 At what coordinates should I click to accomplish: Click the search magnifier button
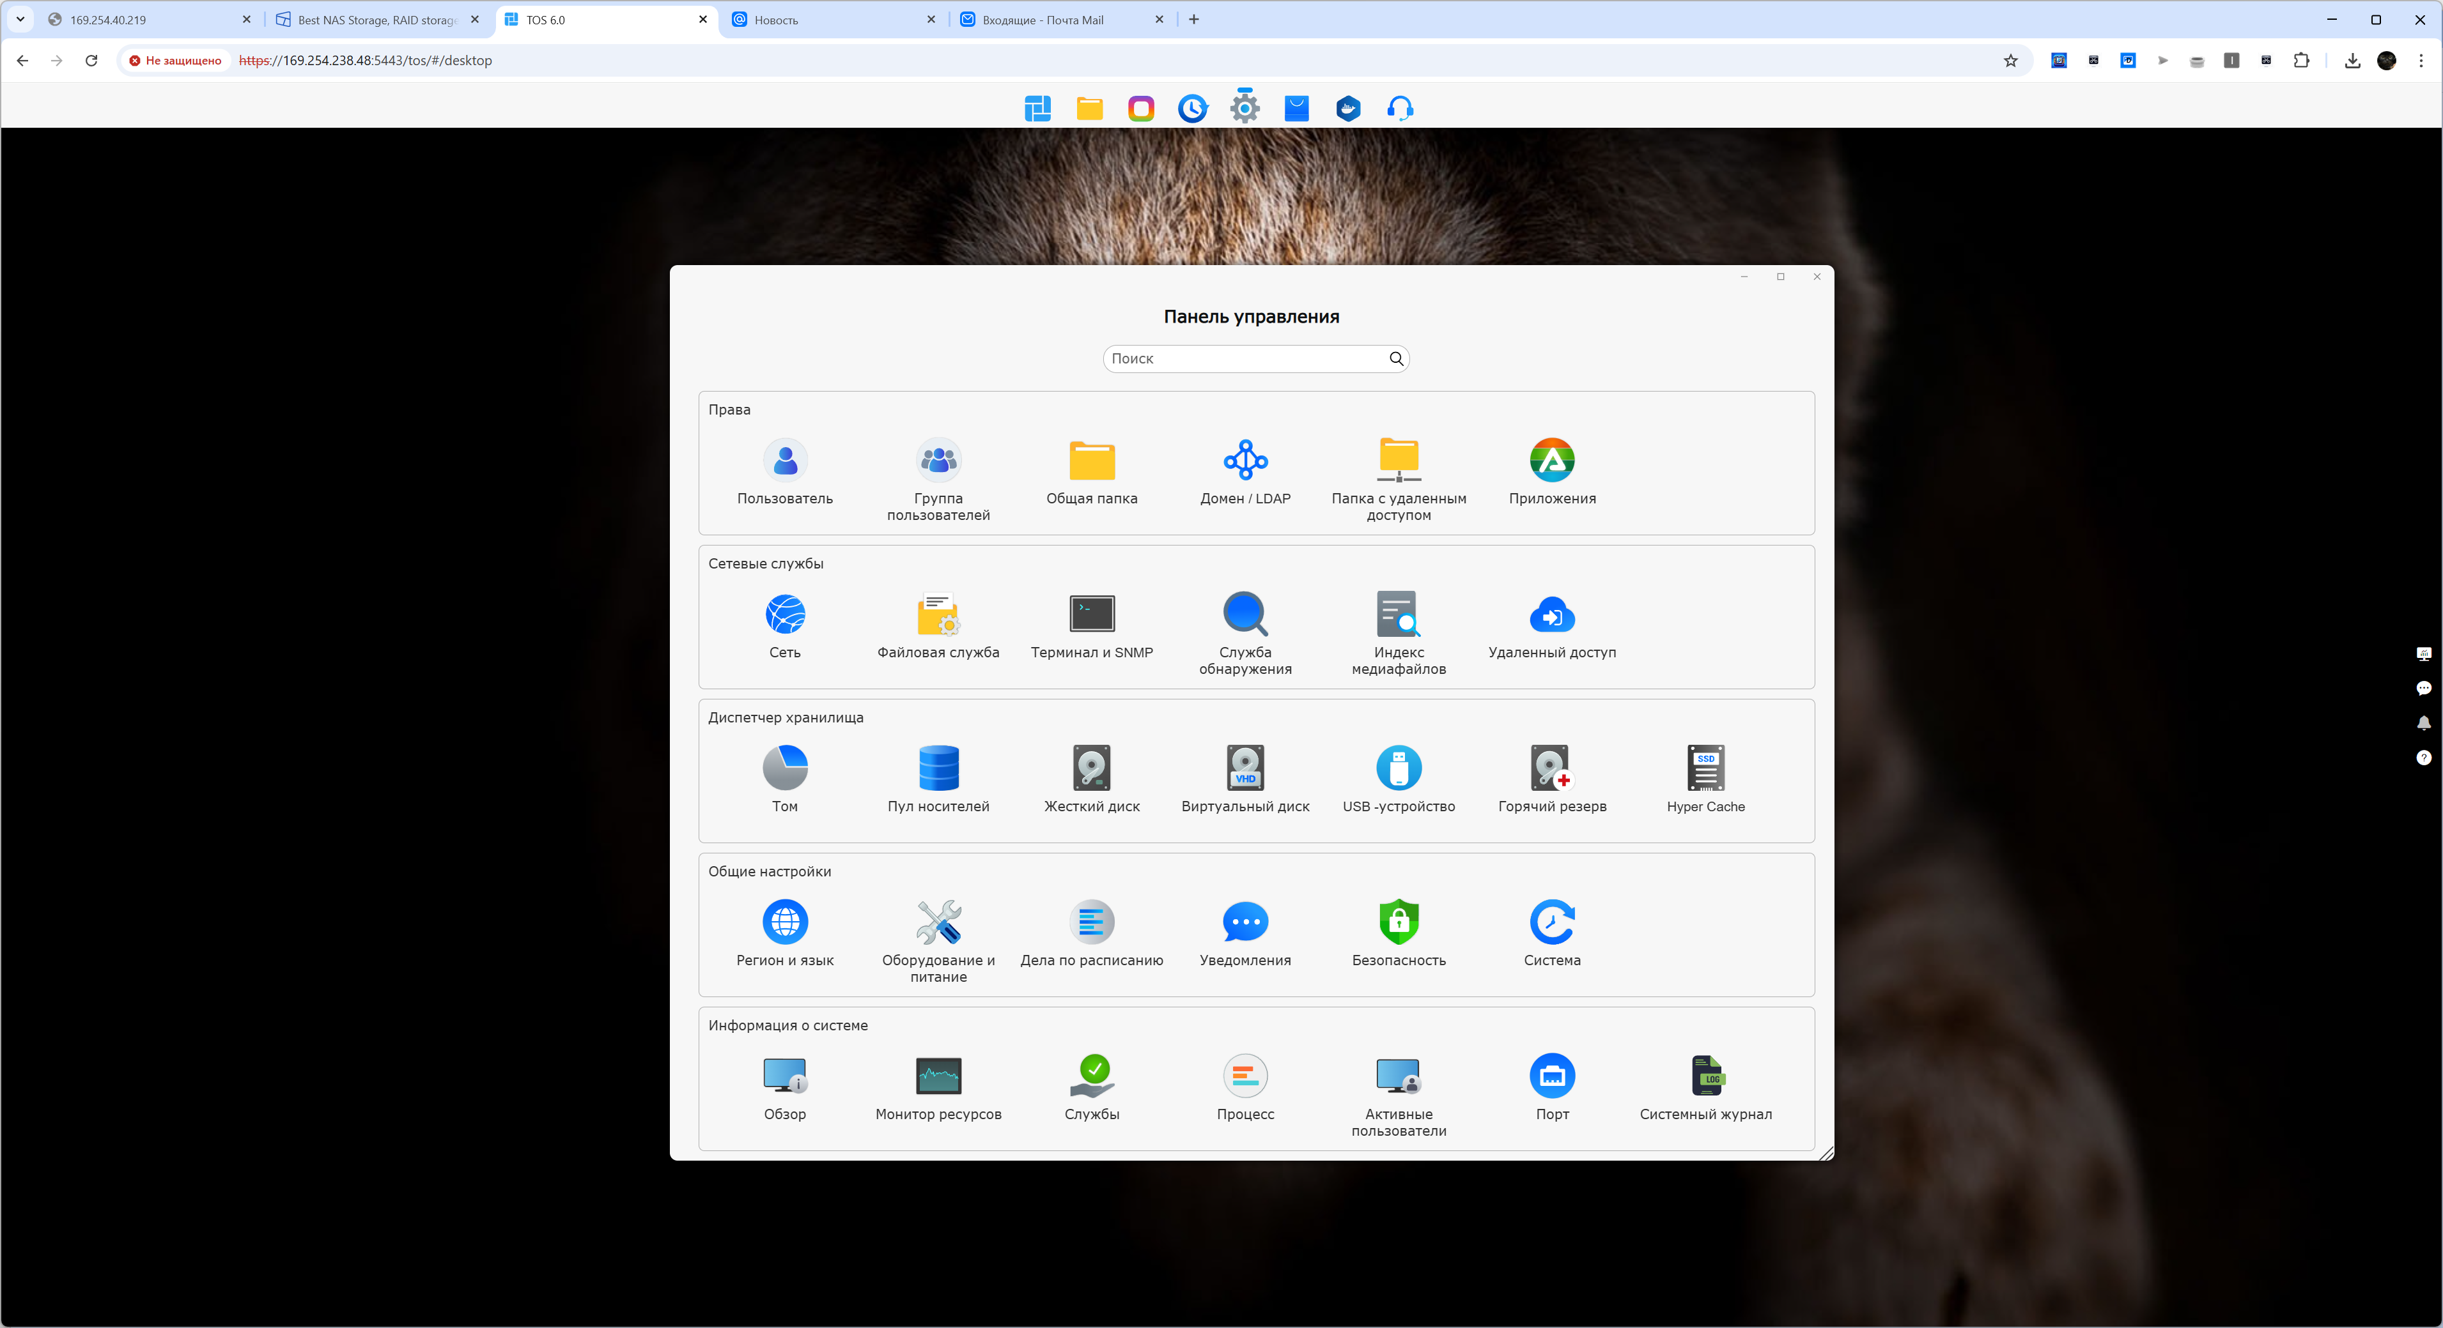(1396, 358)
